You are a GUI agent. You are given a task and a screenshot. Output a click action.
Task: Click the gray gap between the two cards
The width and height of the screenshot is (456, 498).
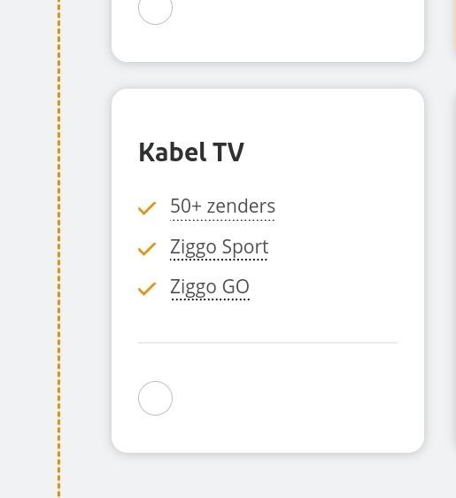pyautogui.click(x=267, y=75)
